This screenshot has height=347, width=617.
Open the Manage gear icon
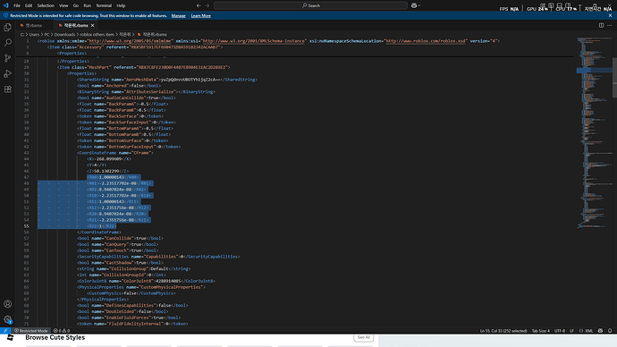[7, 319]
